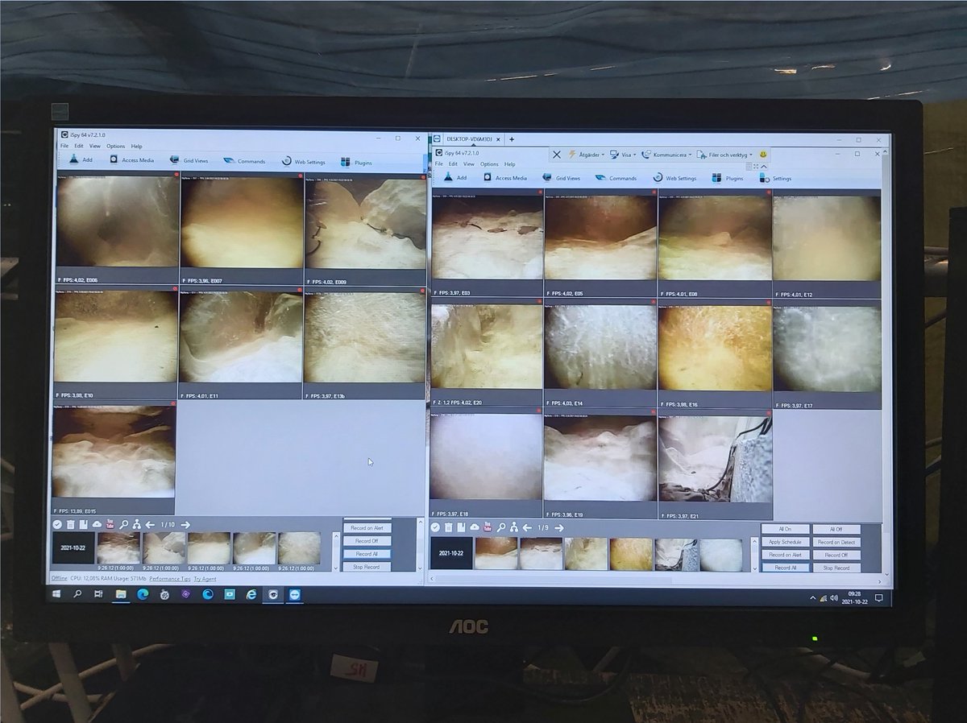The height and width of the screenshot is (723, 967).
Task: Open Access Media in the local iSpy window
Action: click(x=131, y=160)
